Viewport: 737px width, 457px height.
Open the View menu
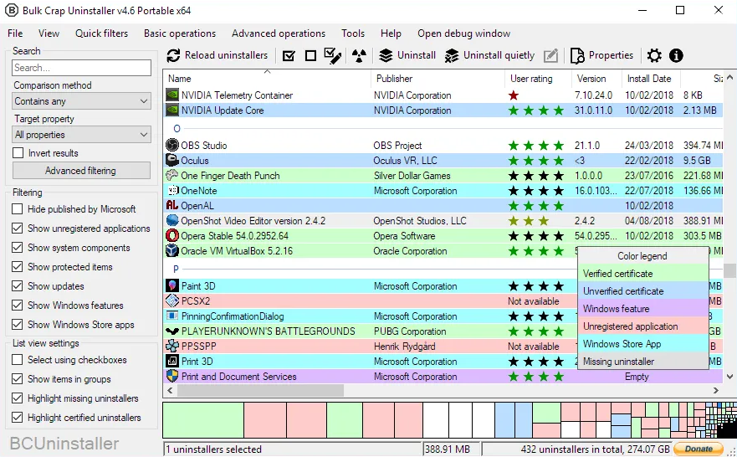point(49,33)
